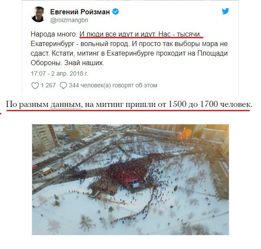Image resolution: width=261 pixels, height=249 pixels.
Task: Click the underlined phrase "Нас - тысячи"
Action: coord(180,34)
